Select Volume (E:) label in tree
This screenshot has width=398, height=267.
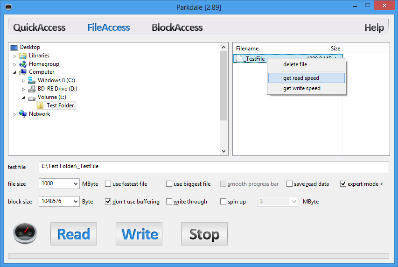coord(52,97)
